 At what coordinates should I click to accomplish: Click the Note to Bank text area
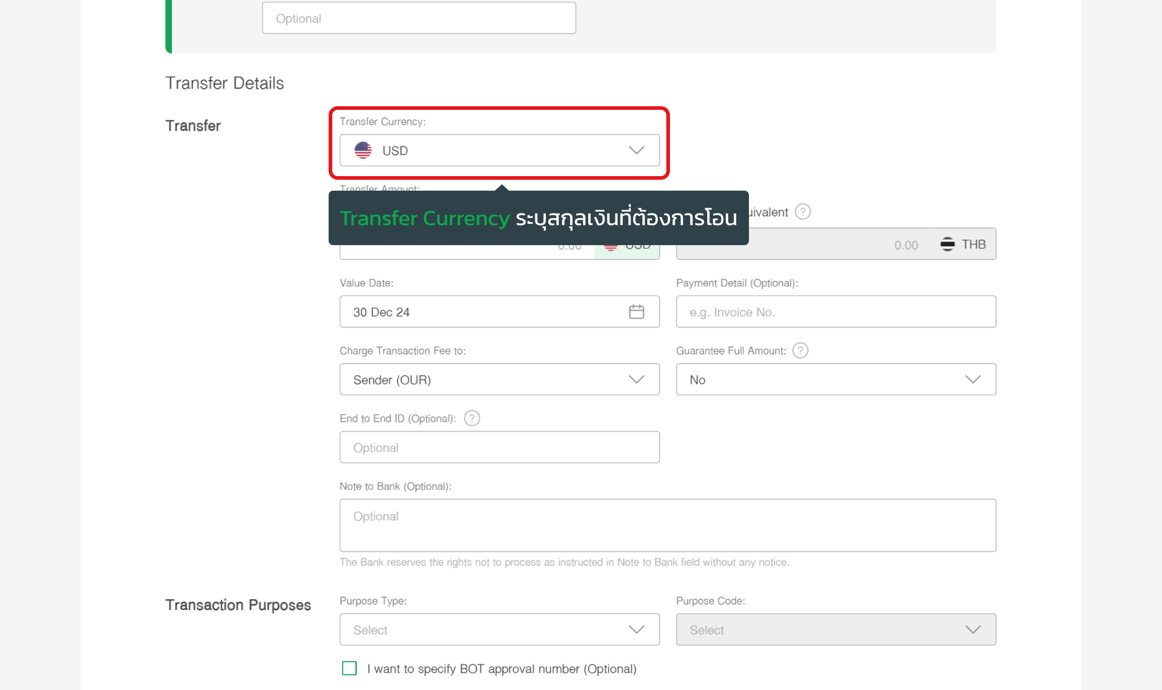click(x=667, y=525)
